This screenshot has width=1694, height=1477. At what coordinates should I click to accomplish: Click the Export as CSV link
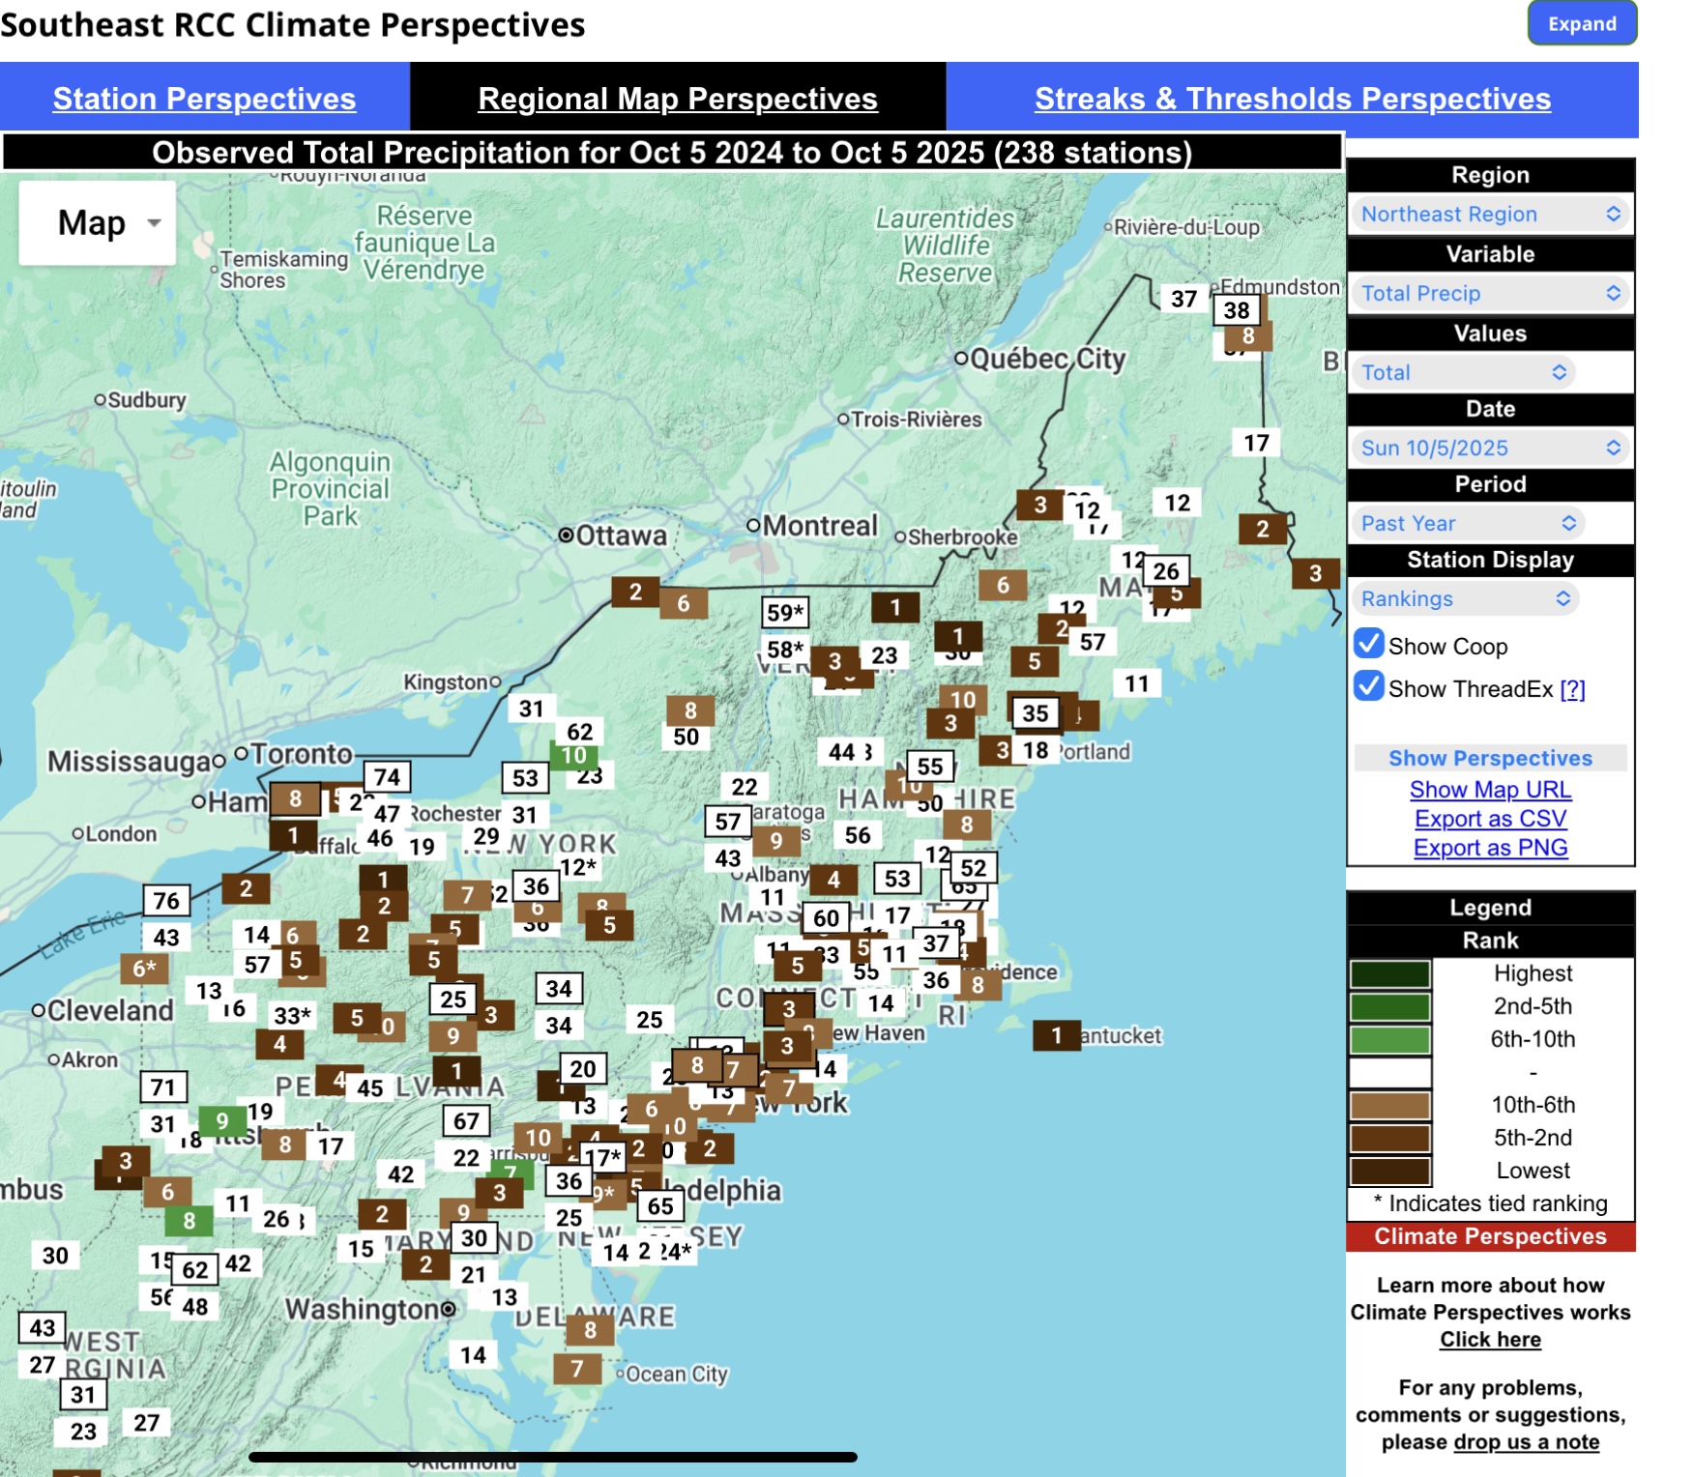click(x=1490, y=819)
